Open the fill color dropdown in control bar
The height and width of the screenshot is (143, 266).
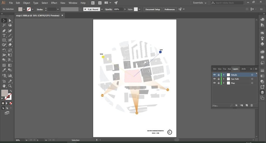point(24,9)
